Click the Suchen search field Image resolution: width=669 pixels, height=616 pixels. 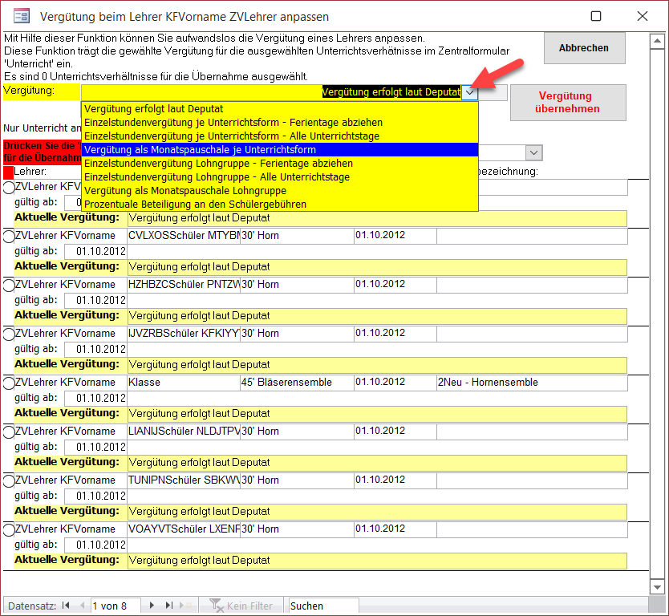323,606
